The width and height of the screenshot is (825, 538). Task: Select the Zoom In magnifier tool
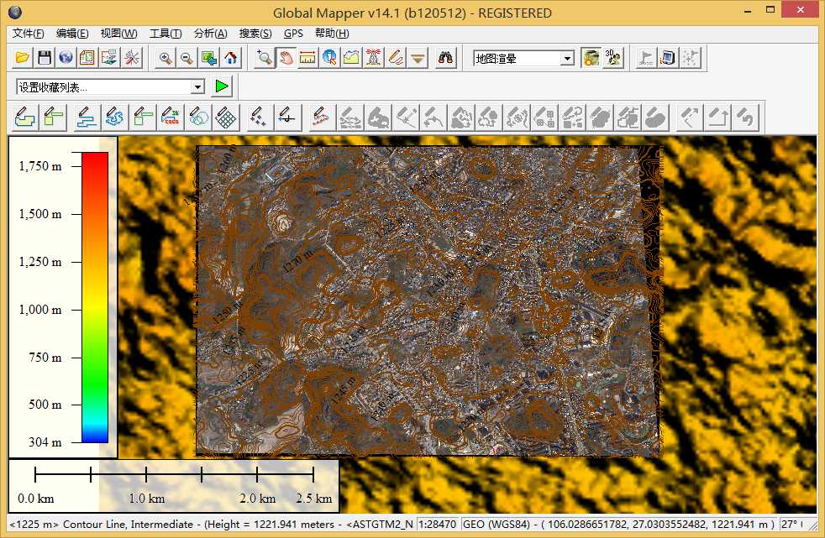[x=166, y=58]
